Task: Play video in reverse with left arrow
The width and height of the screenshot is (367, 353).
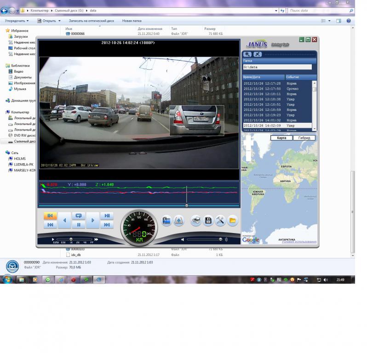Action: click(x=64, y=220)
